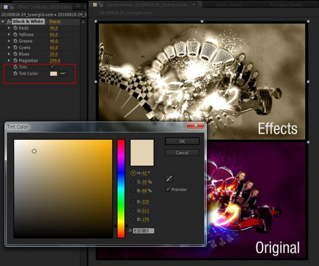This screenshot has width=319, height=266.
Task: Select the G green radio button
Action: pyautogui.click(x=133, y=211)
